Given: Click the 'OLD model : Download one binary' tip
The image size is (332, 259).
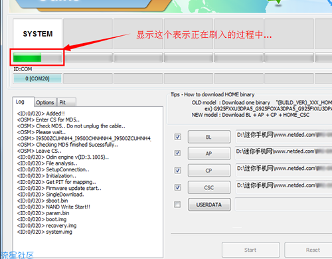Looking at the screenshot, I should point(262,102).
